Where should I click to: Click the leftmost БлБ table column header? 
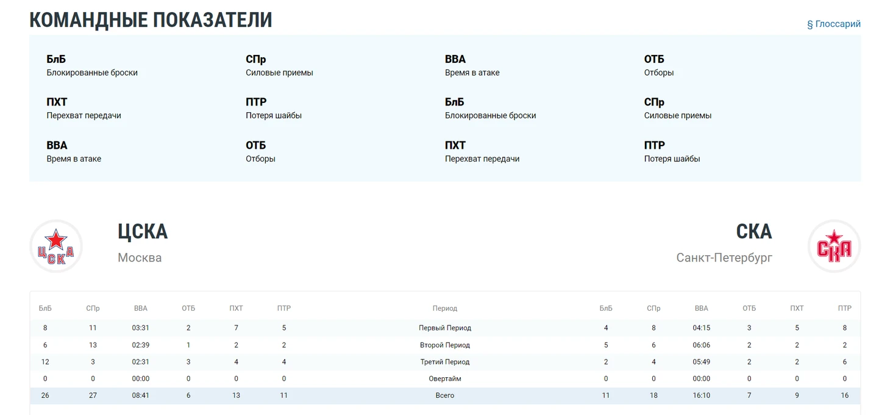[x=45, y=308]
